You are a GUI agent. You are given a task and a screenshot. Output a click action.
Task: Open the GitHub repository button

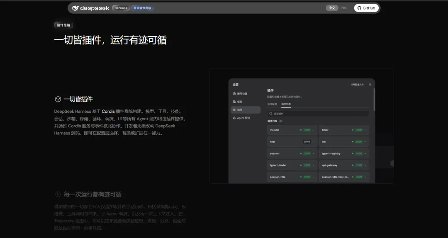point(366,8)
